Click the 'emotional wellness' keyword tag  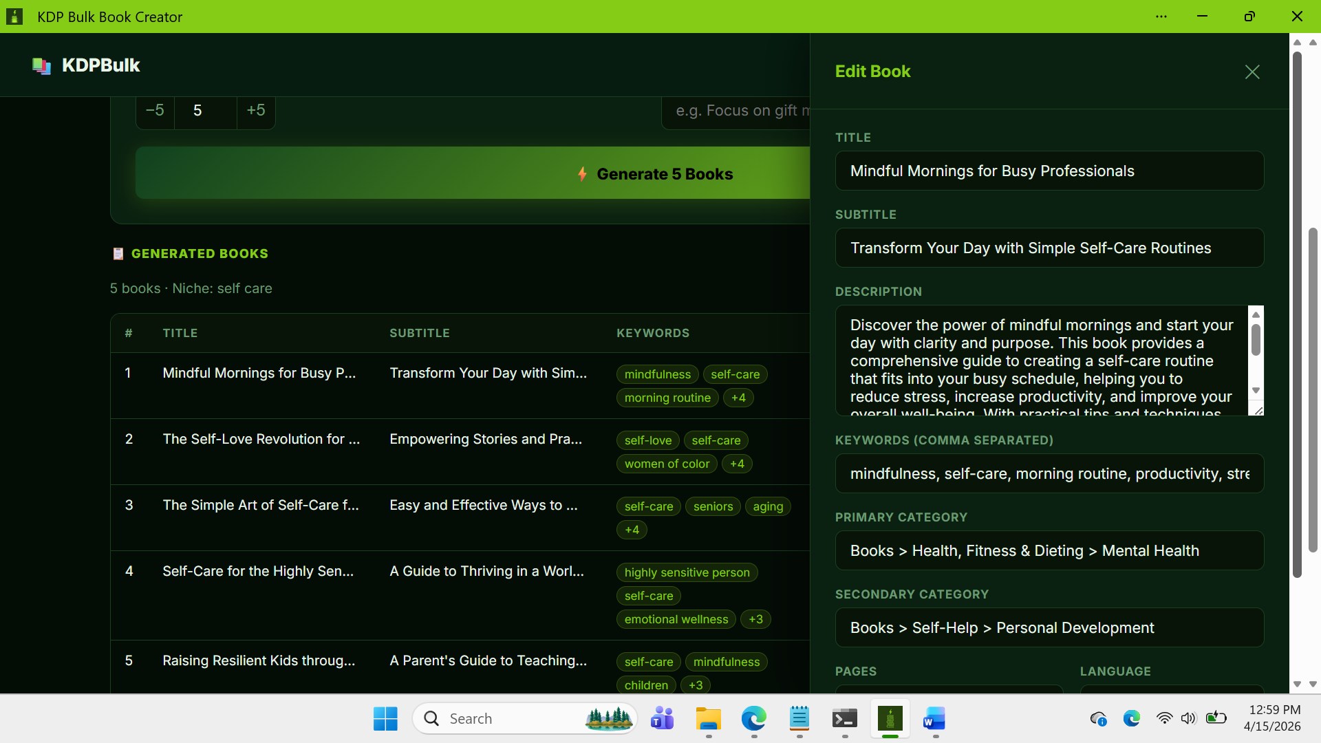point(676,619)
